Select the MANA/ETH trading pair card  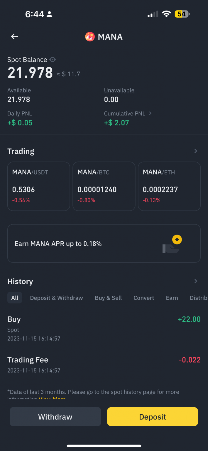click(x=169, y=186)
